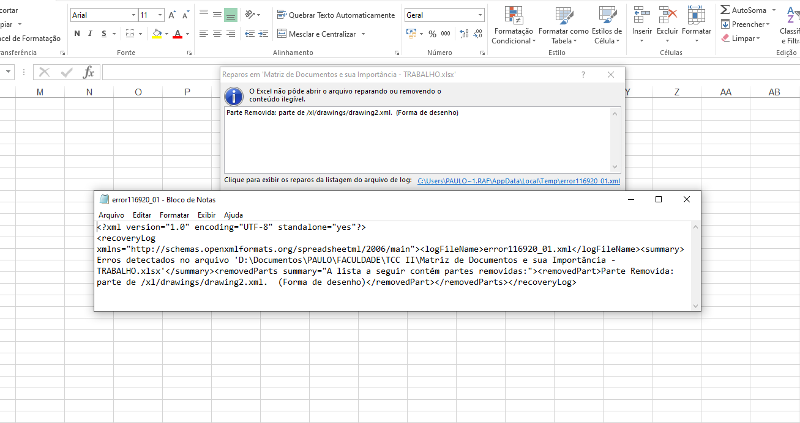Click the Excluir cells icon
Viewport: 800px width, 423px height.
pyautogui.click(x=667, y=15)
